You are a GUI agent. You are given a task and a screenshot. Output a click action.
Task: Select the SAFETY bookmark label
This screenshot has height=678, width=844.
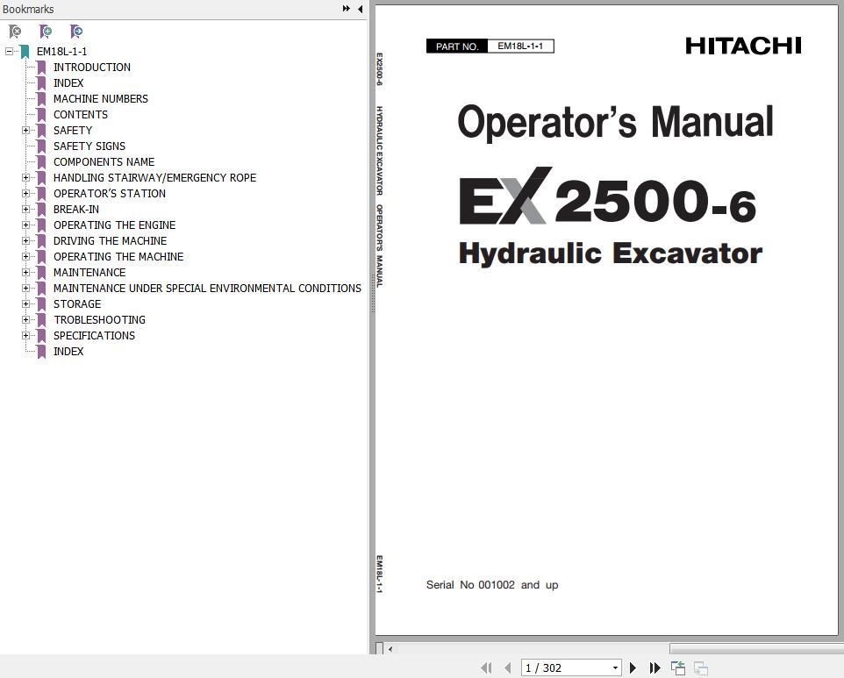coord(73,130)
